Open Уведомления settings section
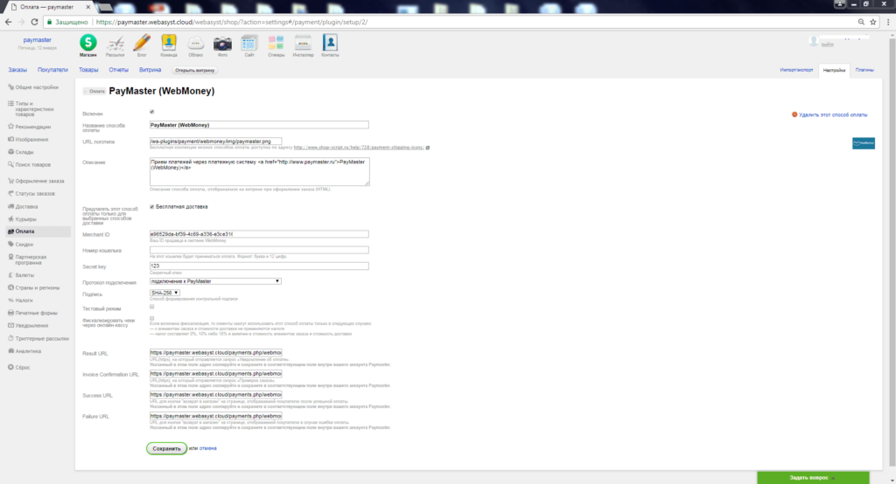 [x=31, y=325]
